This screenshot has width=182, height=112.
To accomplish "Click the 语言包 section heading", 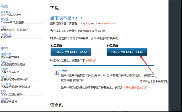I will [57, 105].
